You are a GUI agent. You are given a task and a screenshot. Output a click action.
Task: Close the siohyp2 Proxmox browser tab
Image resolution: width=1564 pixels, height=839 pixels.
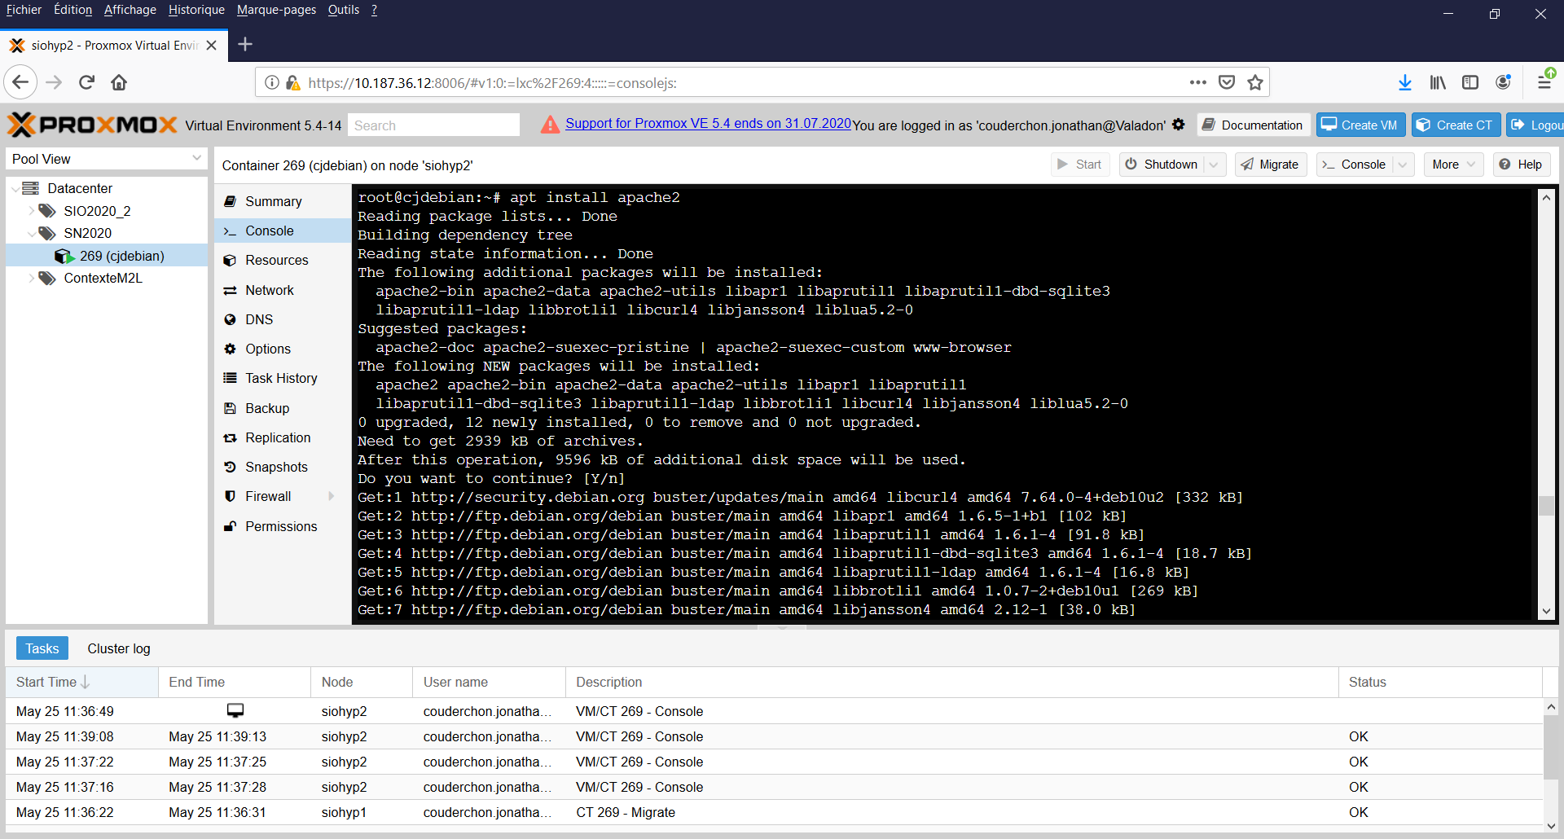coord(212,46)
